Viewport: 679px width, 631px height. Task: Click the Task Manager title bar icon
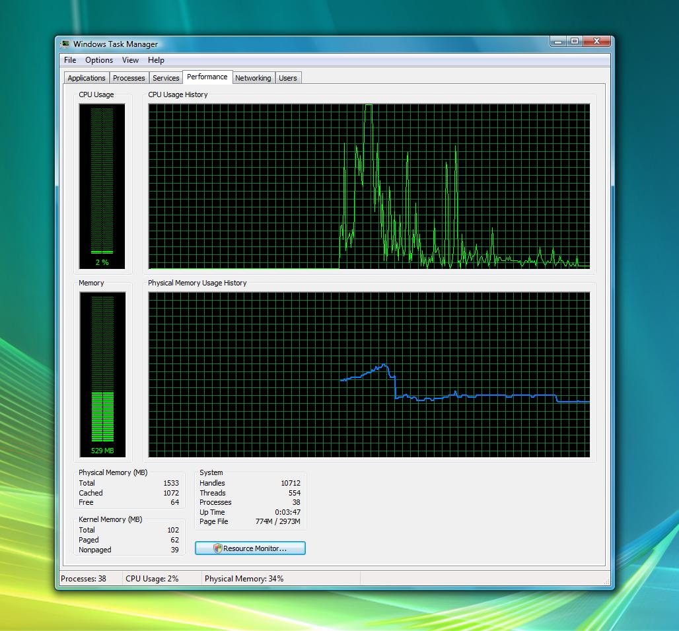click(65, 44)
